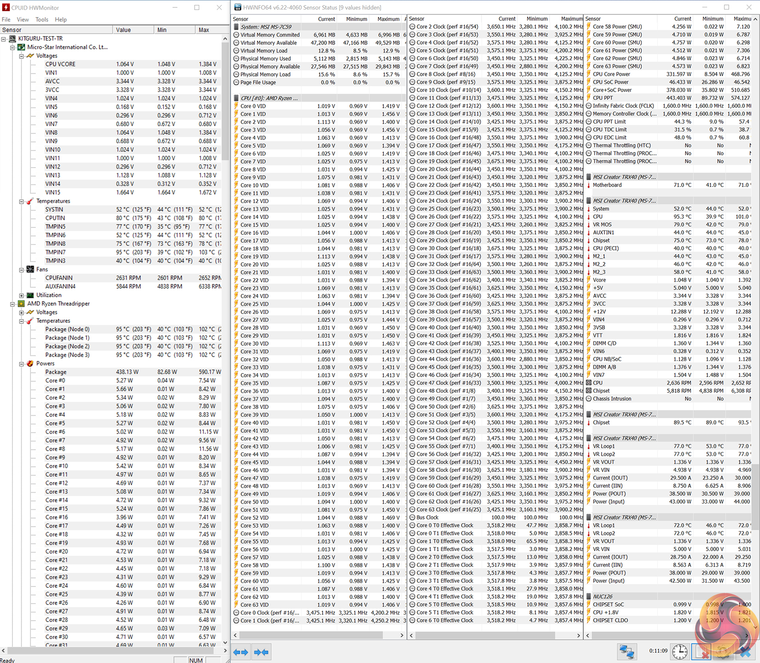The image size is (760, 663).
Task: Click the first HWiNFO pane horizontal scrollbar
Action: click(x=311, y=635)
